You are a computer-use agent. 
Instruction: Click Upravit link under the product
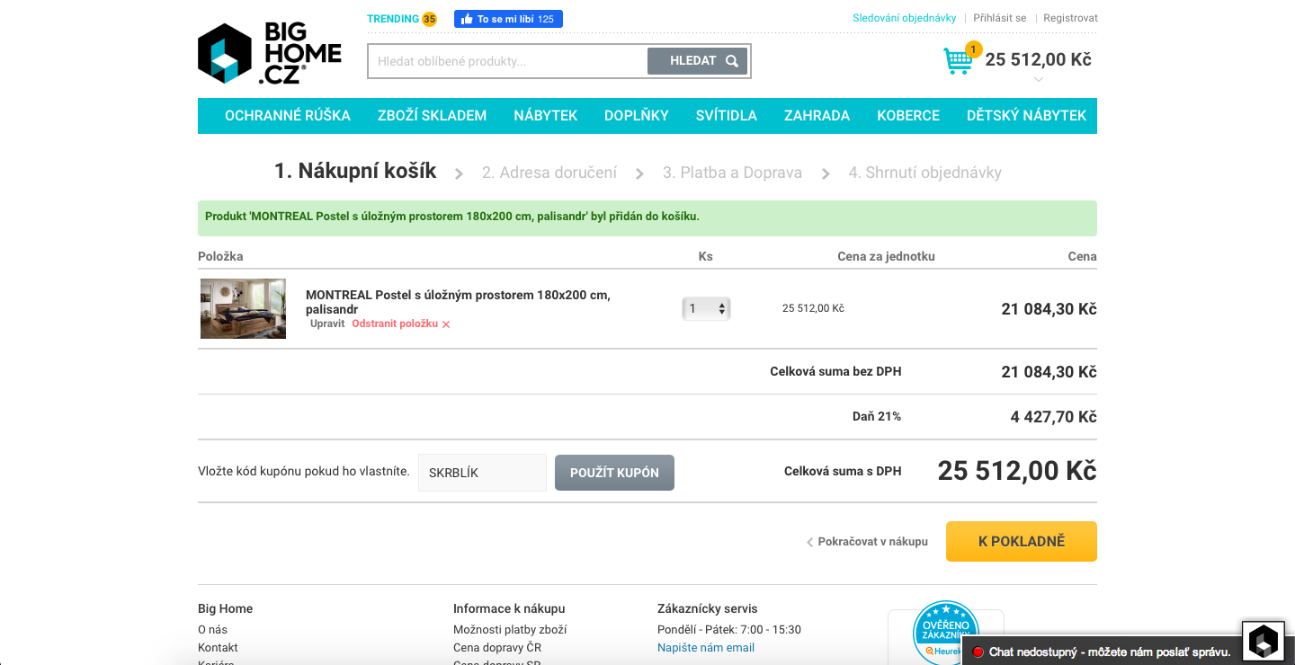pyautogui.click(x=327, y=324)
